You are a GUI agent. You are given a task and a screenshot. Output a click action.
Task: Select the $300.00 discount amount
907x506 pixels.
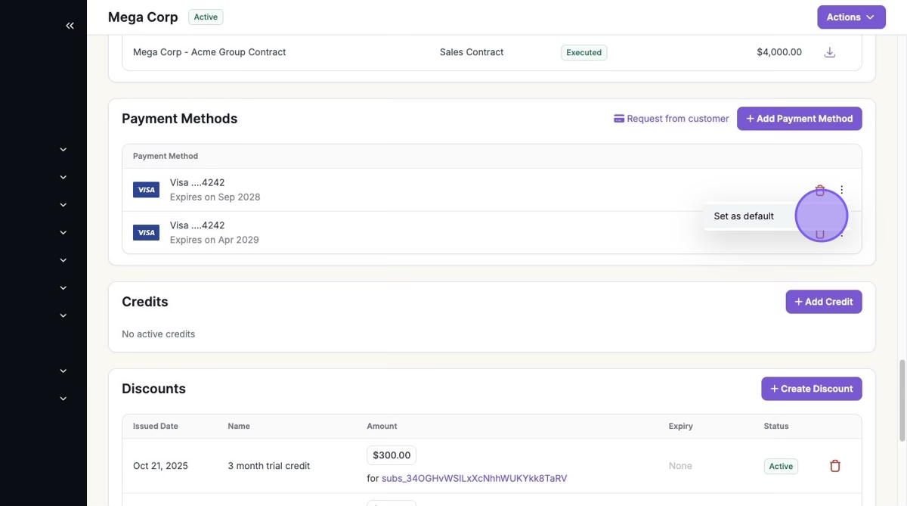[392, 455]
